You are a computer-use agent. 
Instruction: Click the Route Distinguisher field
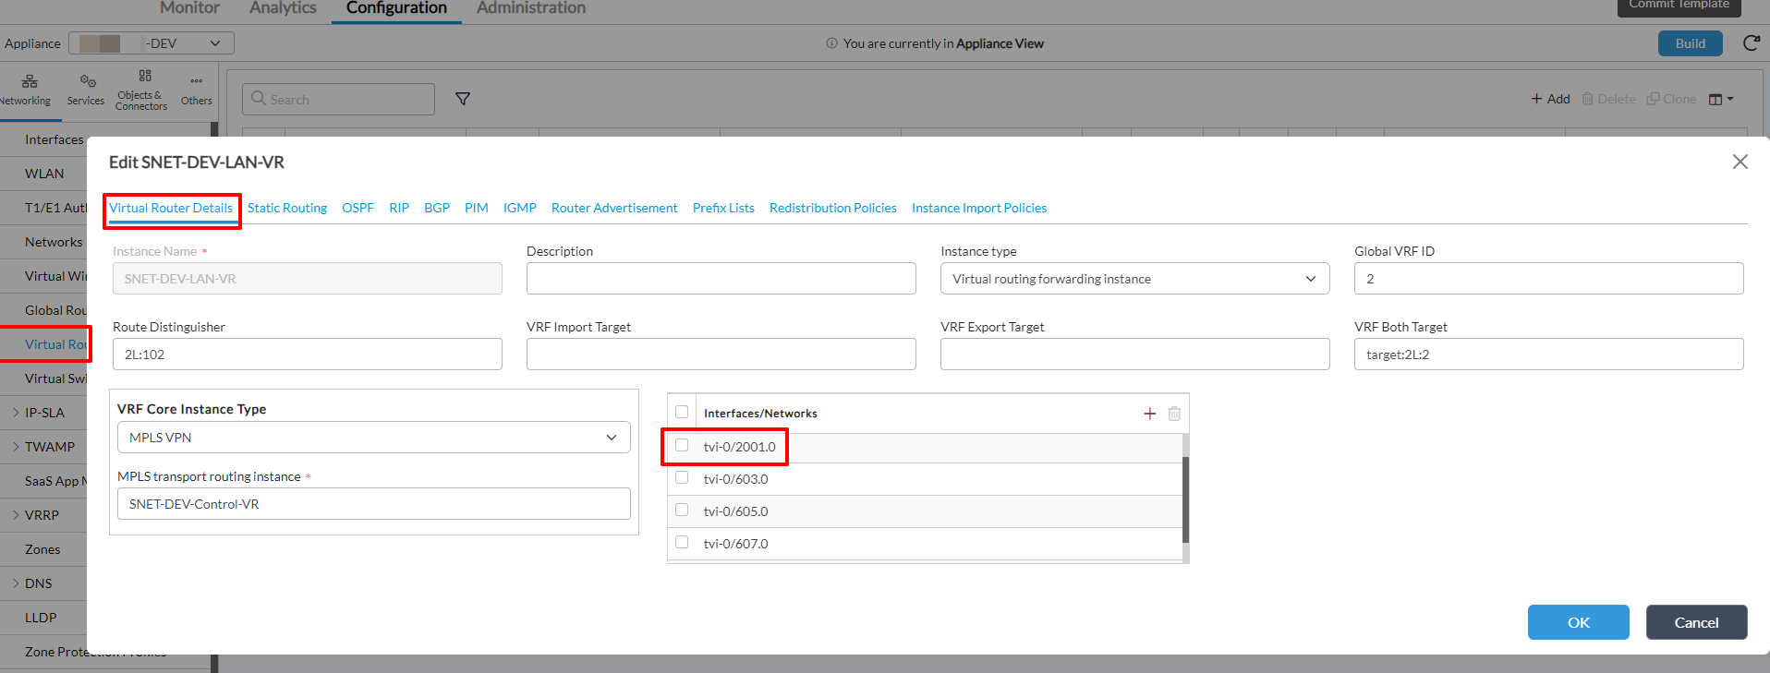tap(307, 355)
